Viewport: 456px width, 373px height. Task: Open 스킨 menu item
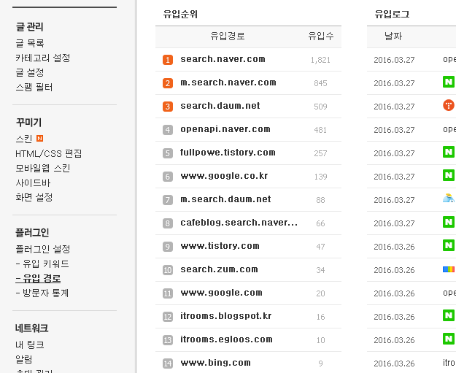(24, 139)
